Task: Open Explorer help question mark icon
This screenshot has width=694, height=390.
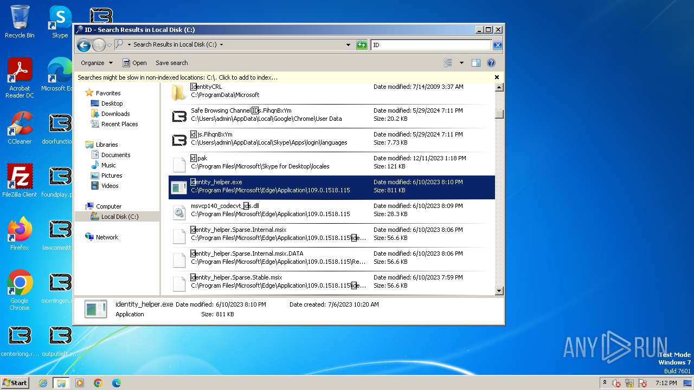Action: [x=491, y=63]
